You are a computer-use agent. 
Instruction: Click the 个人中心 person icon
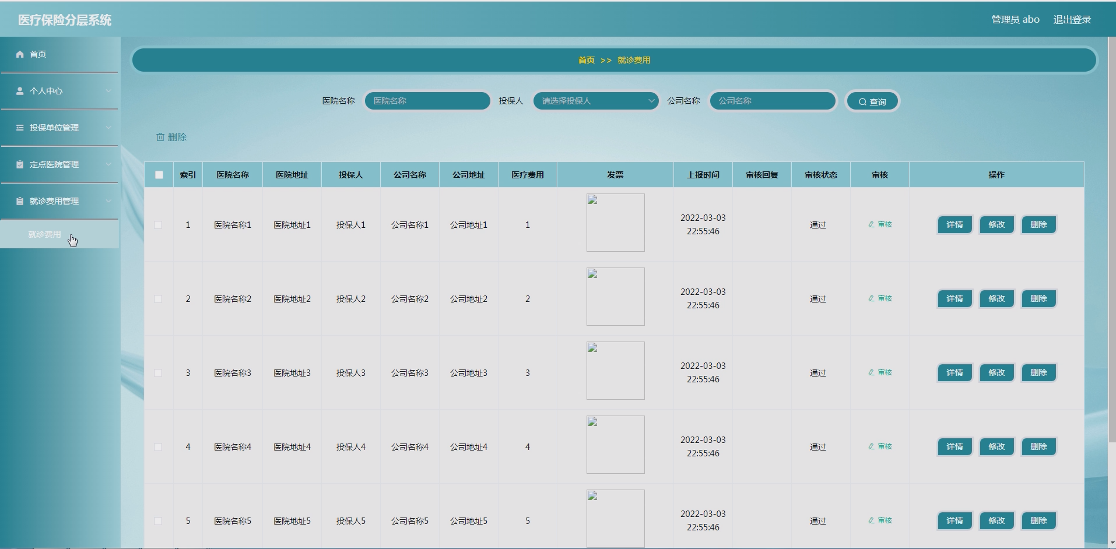19,91
